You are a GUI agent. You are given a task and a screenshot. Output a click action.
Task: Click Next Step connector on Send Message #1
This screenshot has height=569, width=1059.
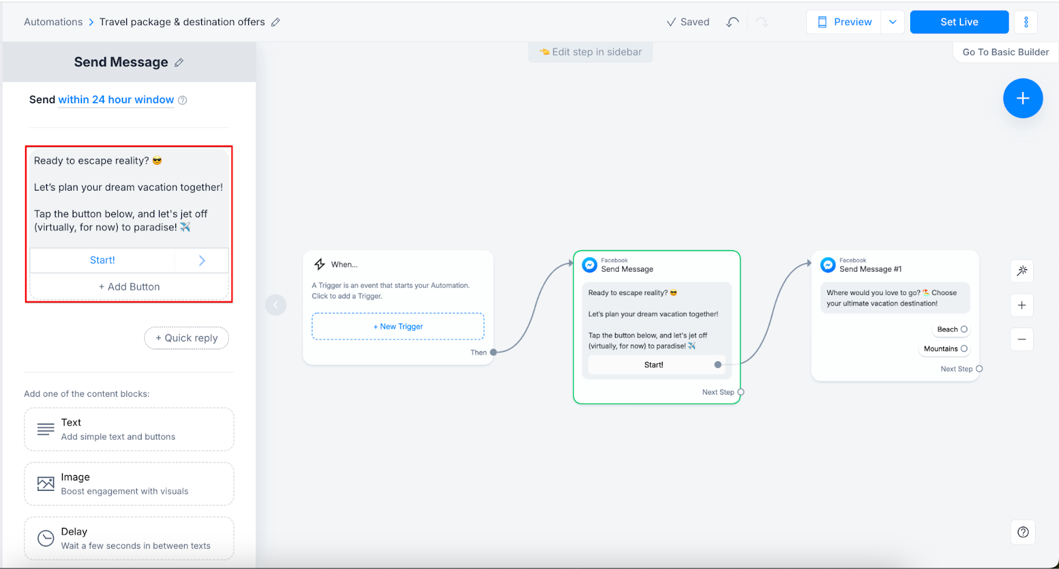click(x=980, y=369)
